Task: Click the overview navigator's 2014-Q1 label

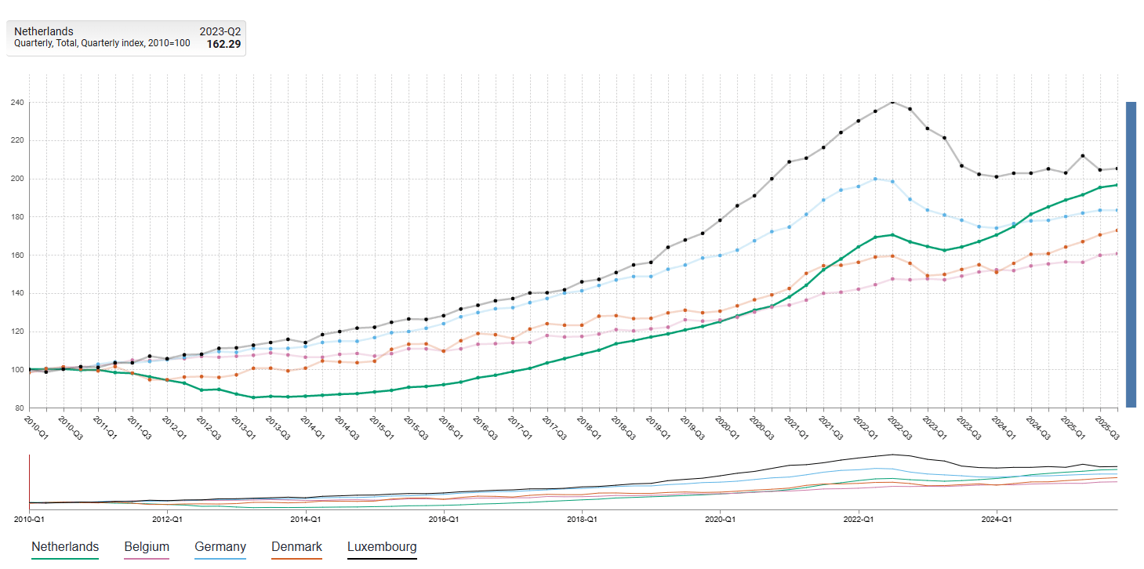Action: pyautogui.click(x=305, y=519)
